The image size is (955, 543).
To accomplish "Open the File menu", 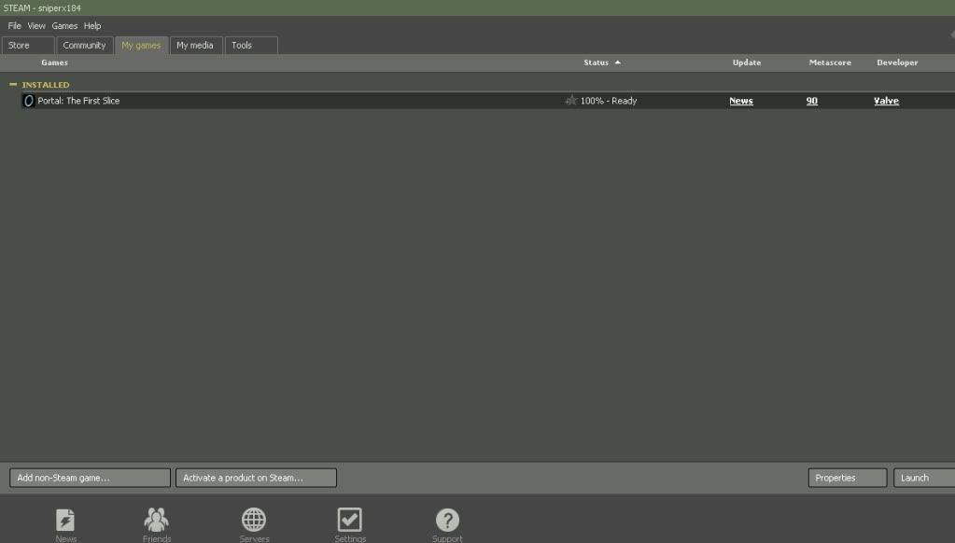I will [14, 26].
